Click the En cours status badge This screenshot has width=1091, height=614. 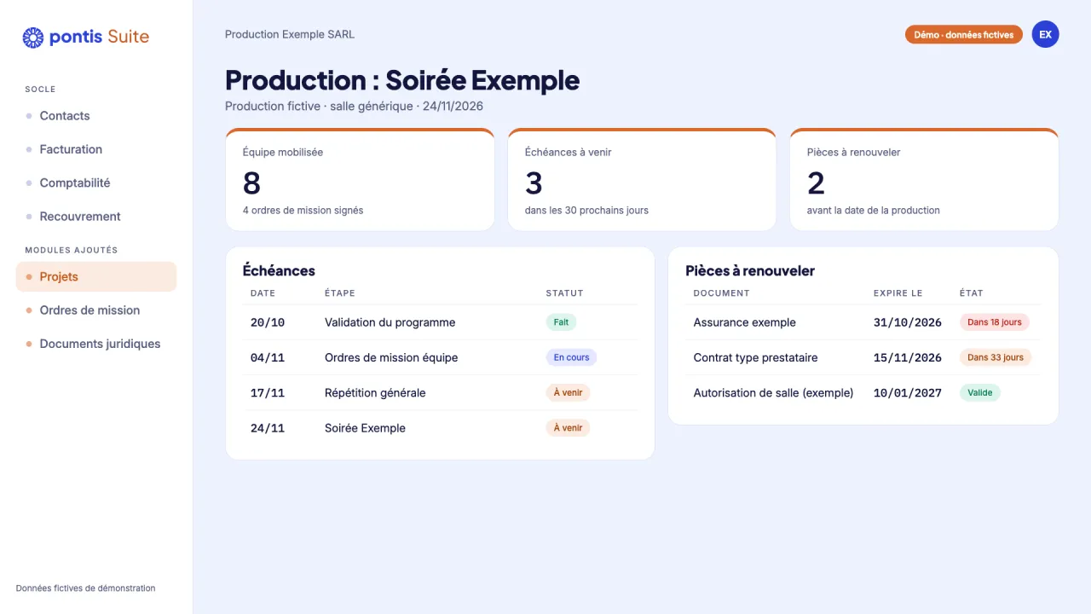(x=571, y=357)
